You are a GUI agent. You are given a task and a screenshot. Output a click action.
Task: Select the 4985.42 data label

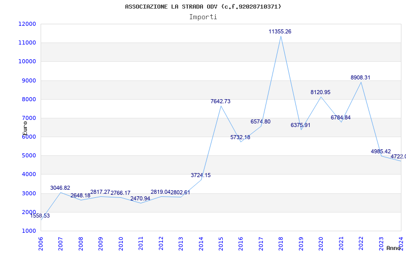[x=381, y=151]
